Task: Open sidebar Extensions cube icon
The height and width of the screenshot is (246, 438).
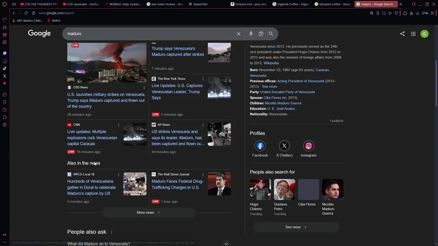Action: pos(4,117)
